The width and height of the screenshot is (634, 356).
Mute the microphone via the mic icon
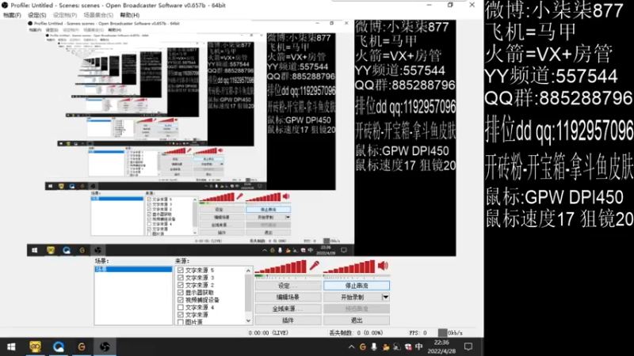pyautogui.click(x=314, y=266)
